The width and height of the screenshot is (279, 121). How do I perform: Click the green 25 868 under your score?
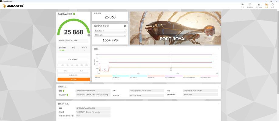coord(62,50)
